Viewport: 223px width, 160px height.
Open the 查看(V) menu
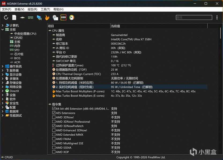point(19,9)
